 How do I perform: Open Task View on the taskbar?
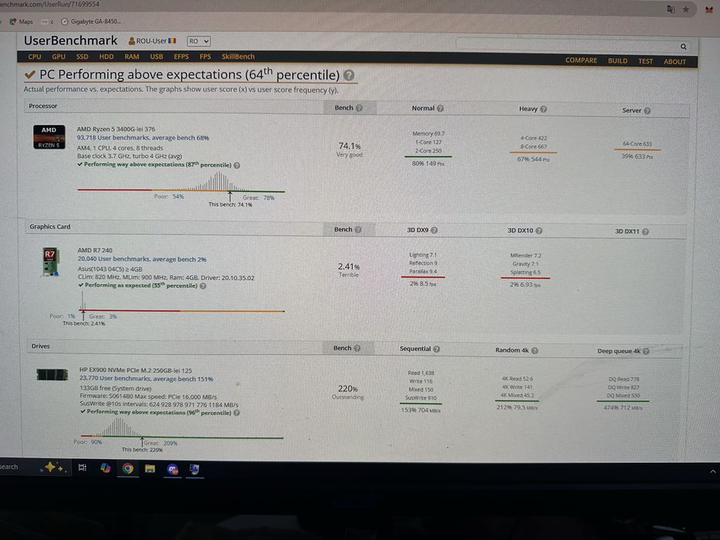click(x=83, y=467)
